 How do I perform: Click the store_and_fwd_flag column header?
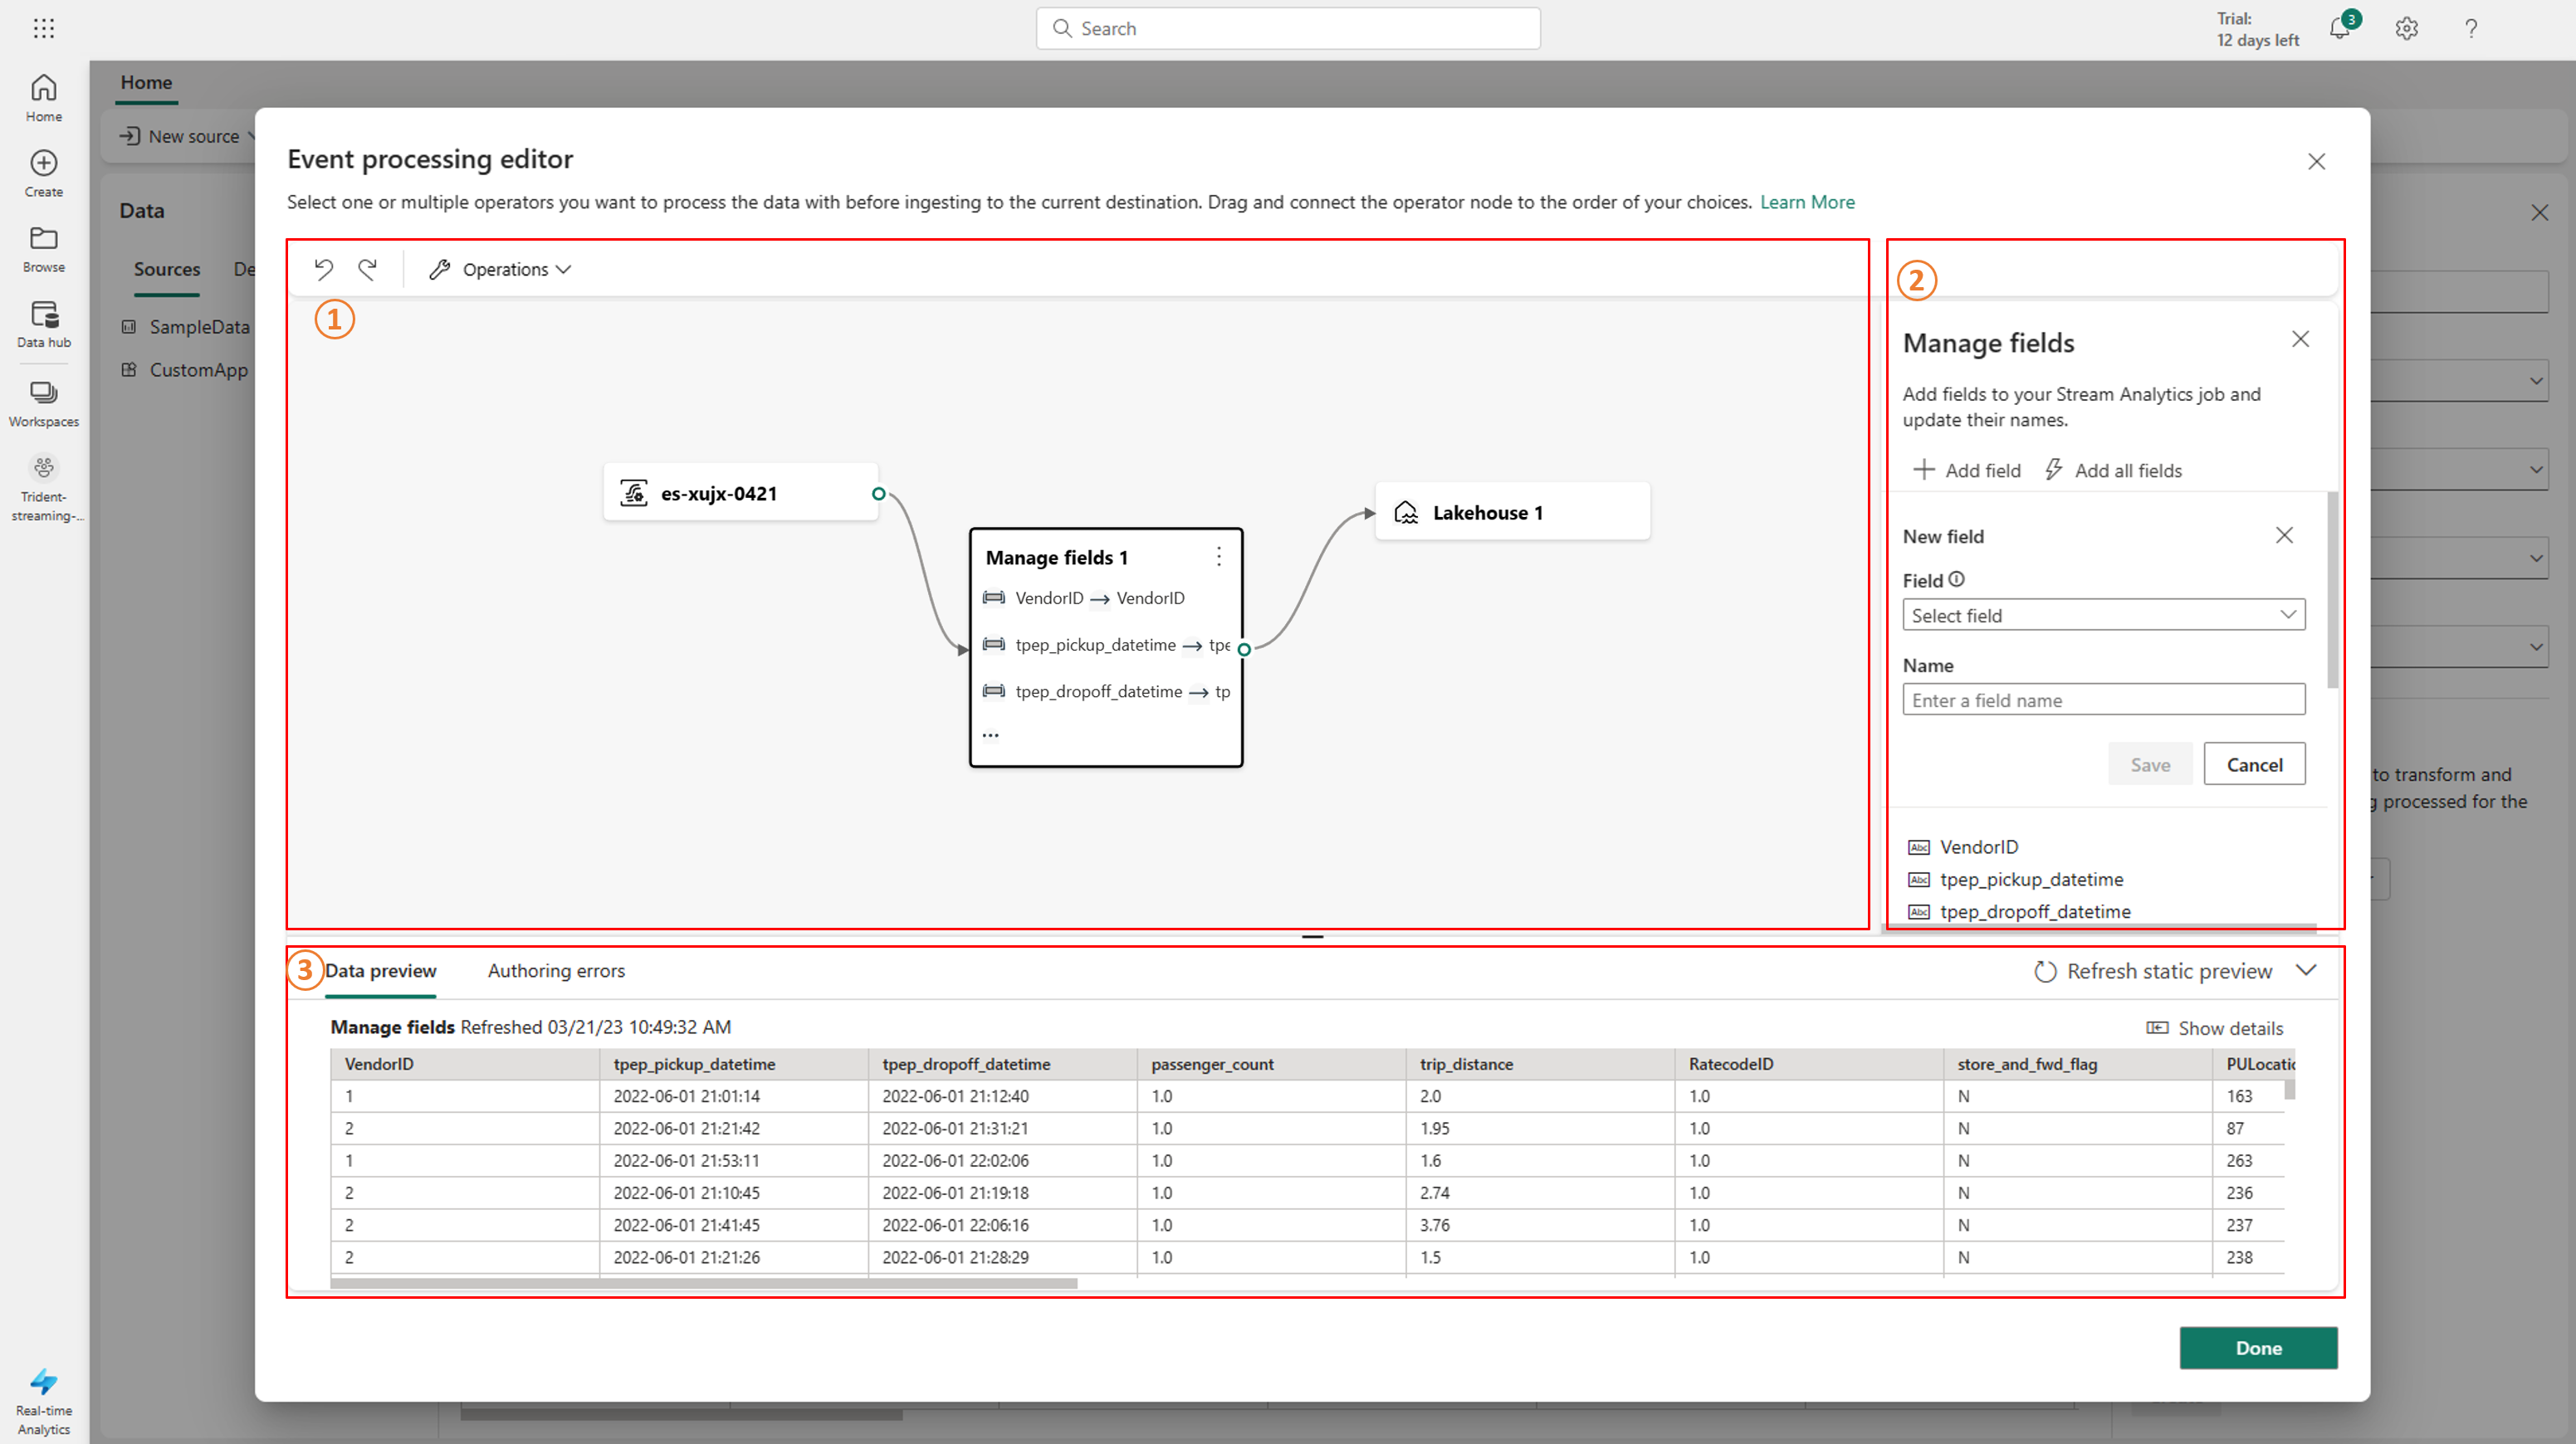pos(2078,1064)
